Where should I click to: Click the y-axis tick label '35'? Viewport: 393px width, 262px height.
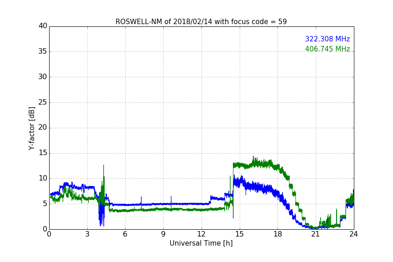43,51
